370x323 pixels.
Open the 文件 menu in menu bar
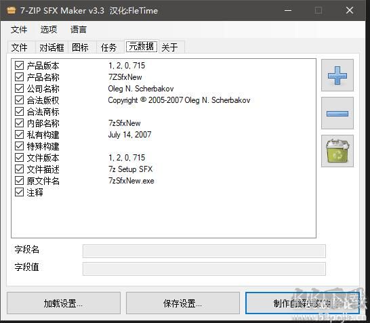click(19, 30)
